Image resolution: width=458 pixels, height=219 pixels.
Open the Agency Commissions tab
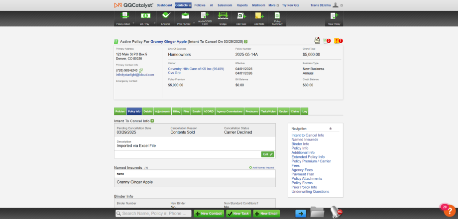(x=229, y=111)
